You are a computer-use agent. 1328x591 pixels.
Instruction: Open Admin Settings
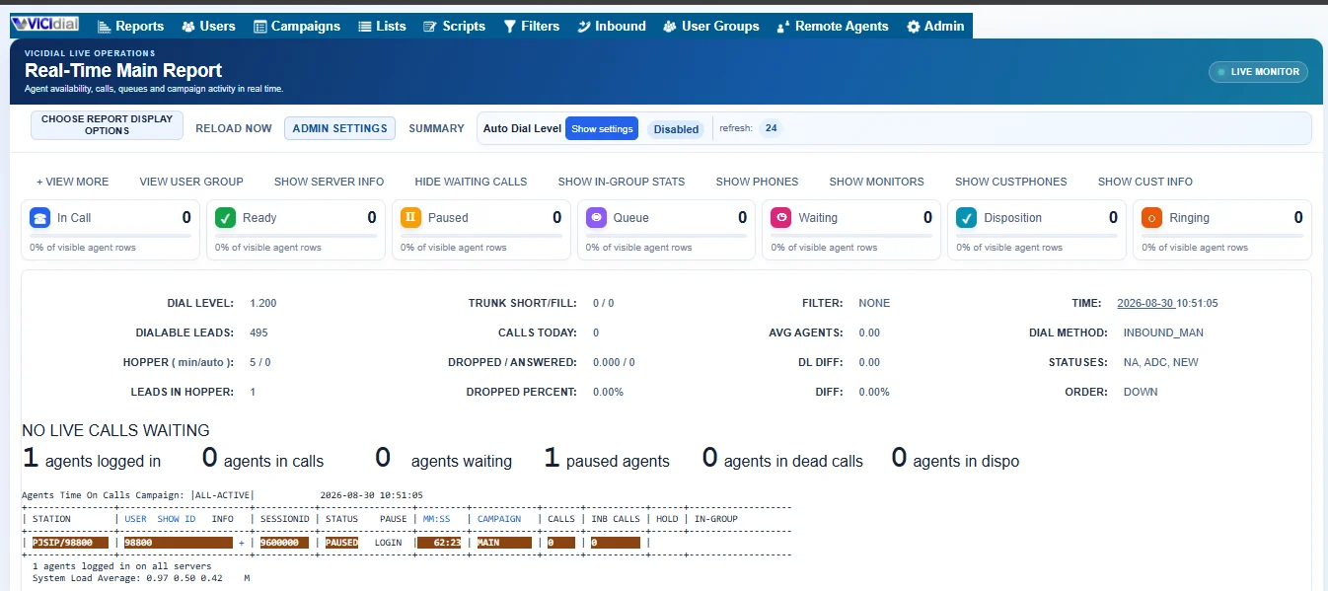(x=339, y=128)
